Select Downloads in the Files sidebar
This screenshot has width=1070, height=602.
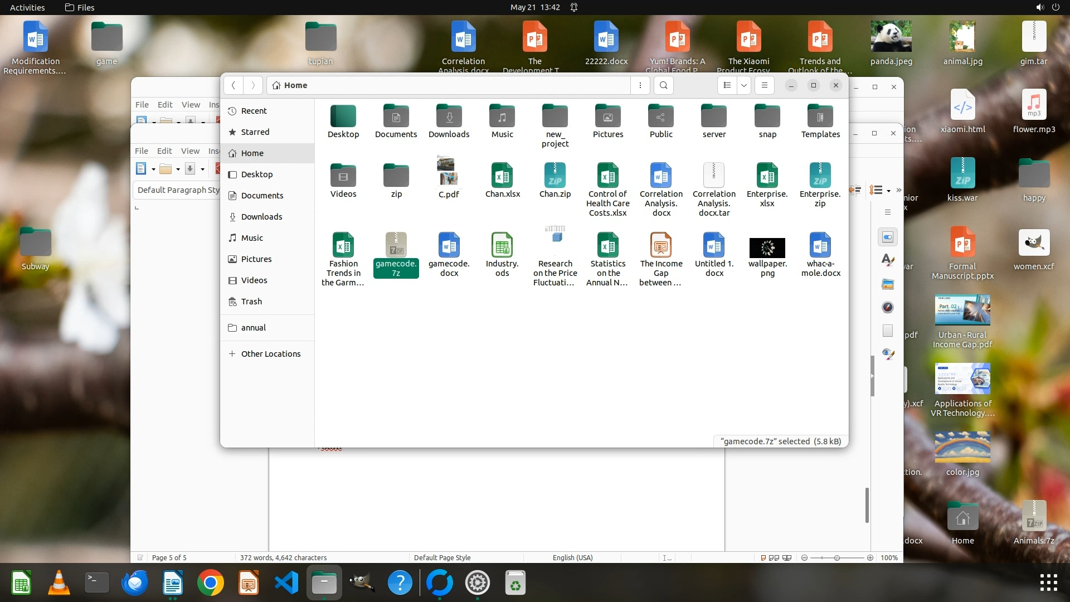pyautogui.click(x=261, y=217)
